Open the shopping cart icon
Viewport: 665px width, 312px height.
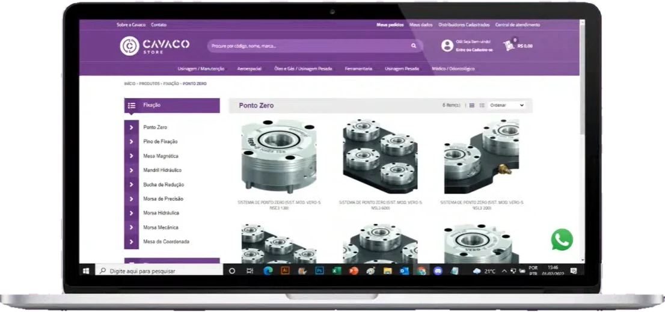tap(509, 45)
